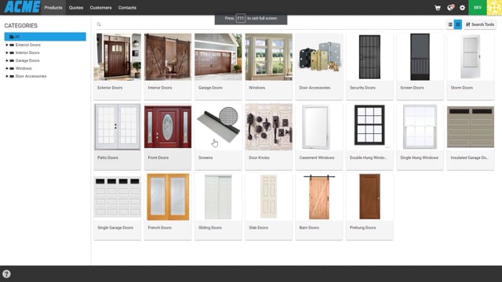Open the Contacts menu

pos(127,8)
